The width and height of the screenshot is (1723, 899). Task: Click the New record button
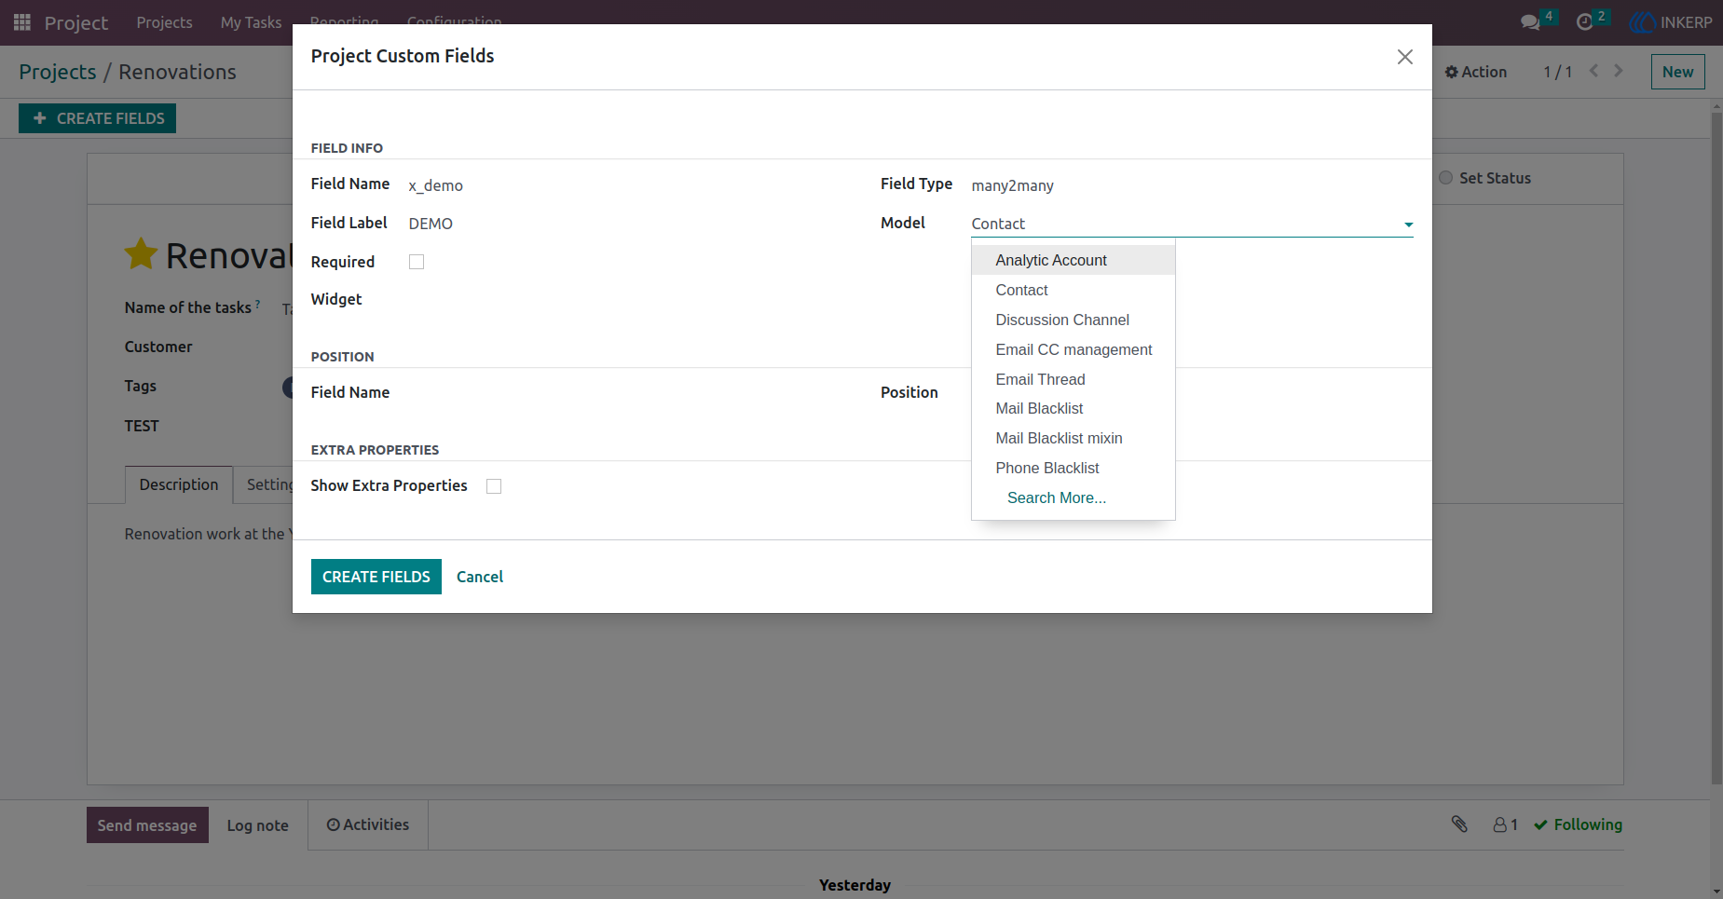point(1677,72)
